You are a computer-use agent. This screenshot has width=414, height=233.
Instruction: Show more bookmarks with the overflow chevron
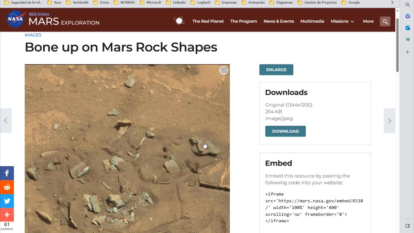click(392, 3)
